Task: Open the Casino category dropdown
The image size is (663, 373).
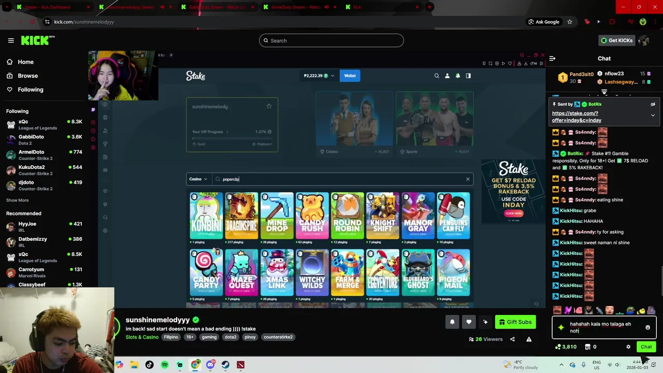Action: pyautogui.click(x=198, y=179)
